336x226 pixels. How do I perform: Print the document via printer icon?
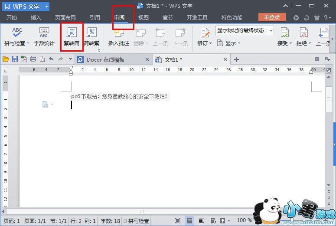[33, 59]
